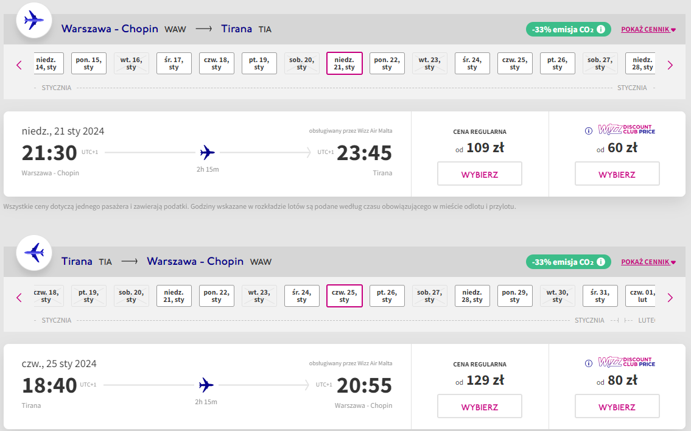
Task: Select return date śr. 24, sty
Action: point(301,296)
